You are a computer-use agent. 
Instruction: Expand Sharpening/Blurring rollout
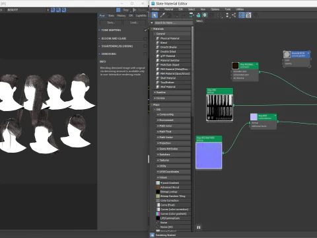(x=100, y=46)
